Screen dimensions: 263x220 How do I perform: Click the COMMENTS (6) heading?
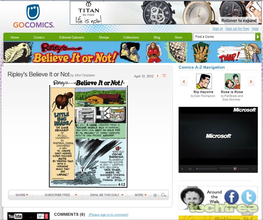(x=69, y=214)
